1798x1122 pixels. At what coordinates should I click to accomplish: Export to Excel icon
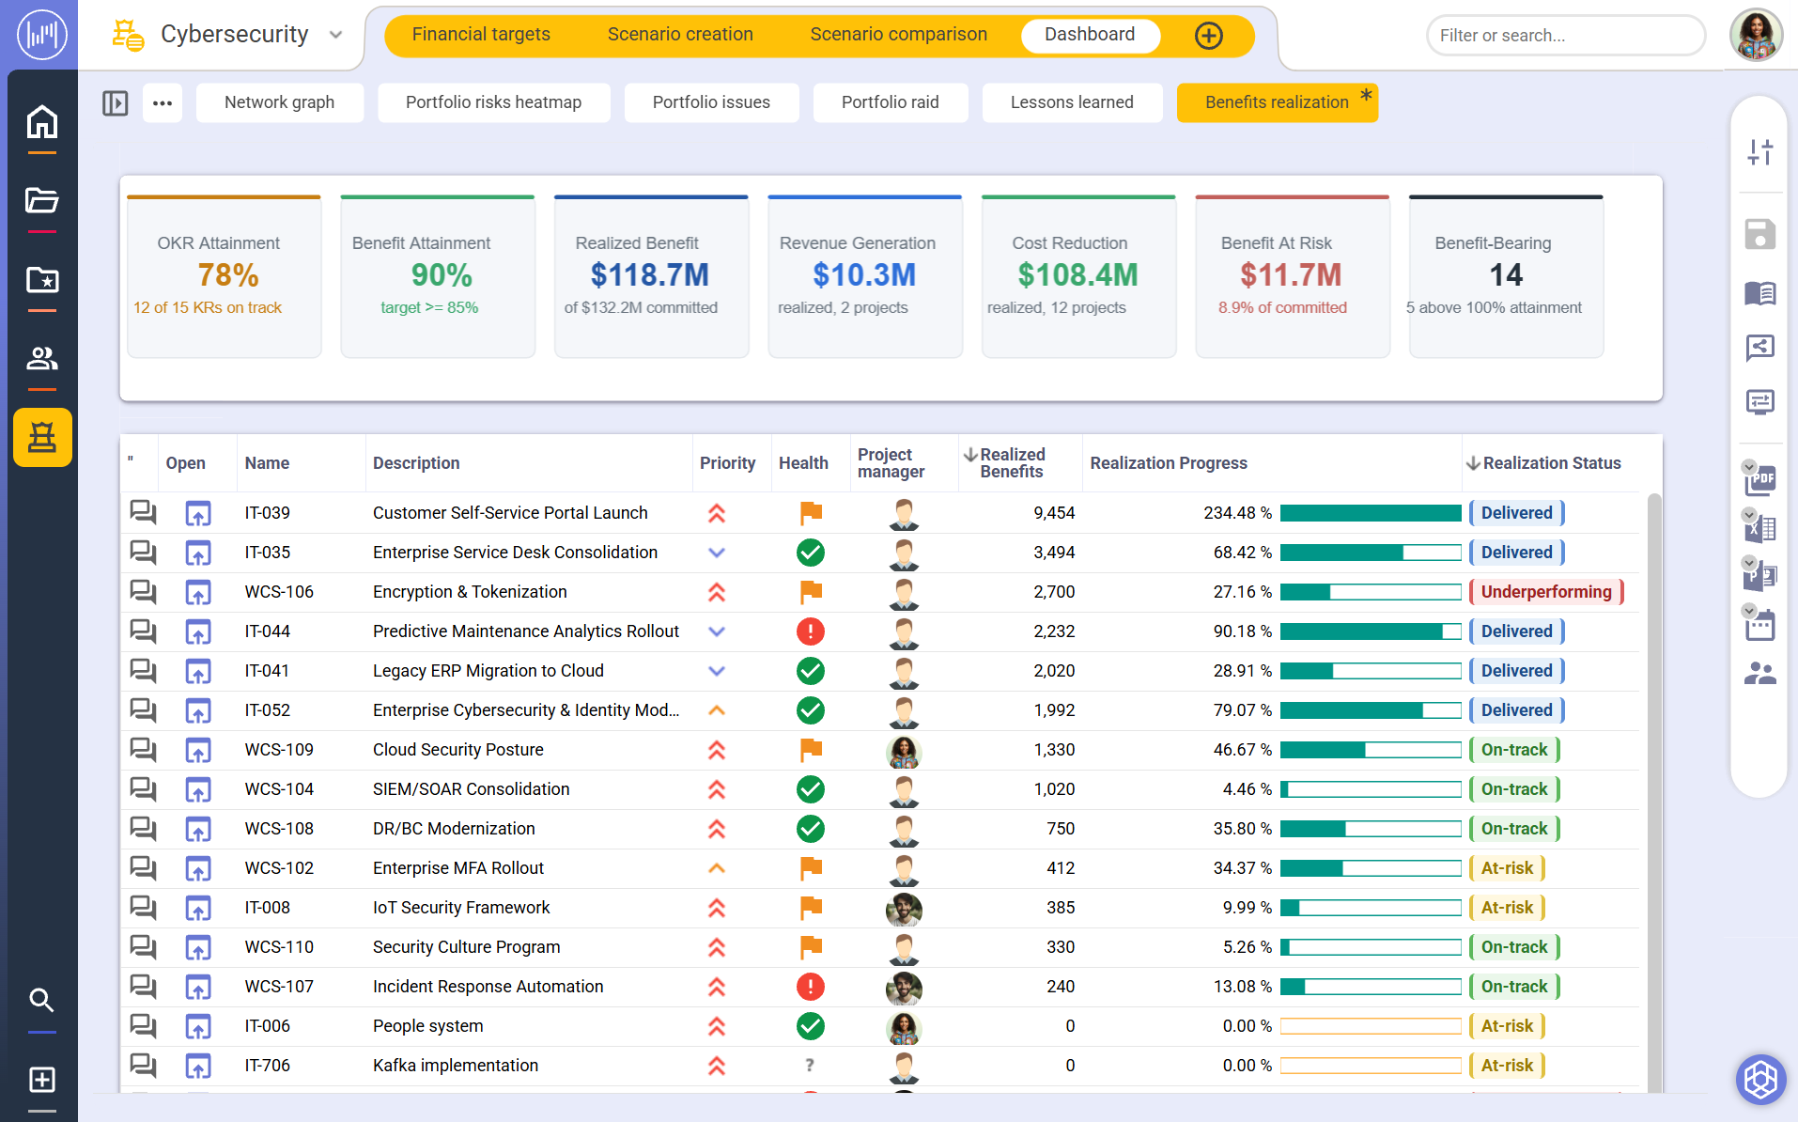1759,528
